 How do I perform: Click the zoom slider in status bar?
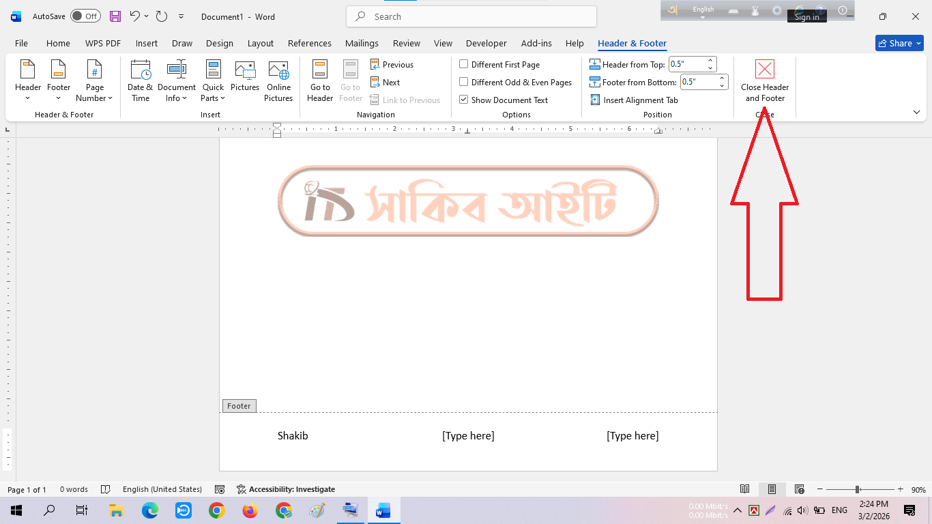(857, 489)
